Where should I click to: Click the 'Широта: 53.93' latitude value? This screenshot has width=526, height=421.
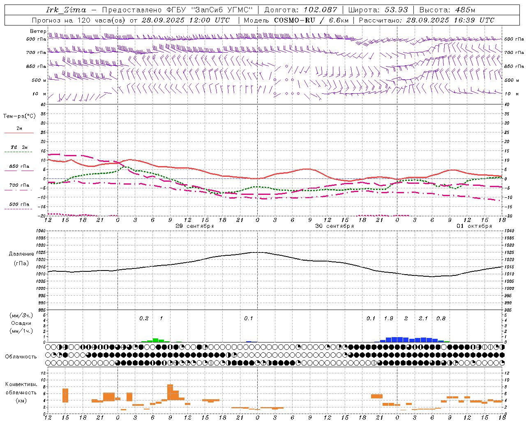click(x=378, y=10)
